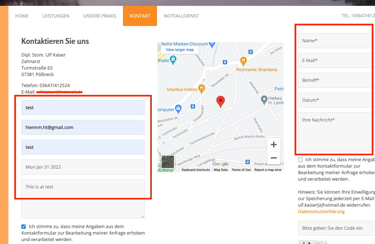The width and height of the screenshot is (375, 244).
Task: Open the UNSERE PRAXIS page
Action: 100,16
